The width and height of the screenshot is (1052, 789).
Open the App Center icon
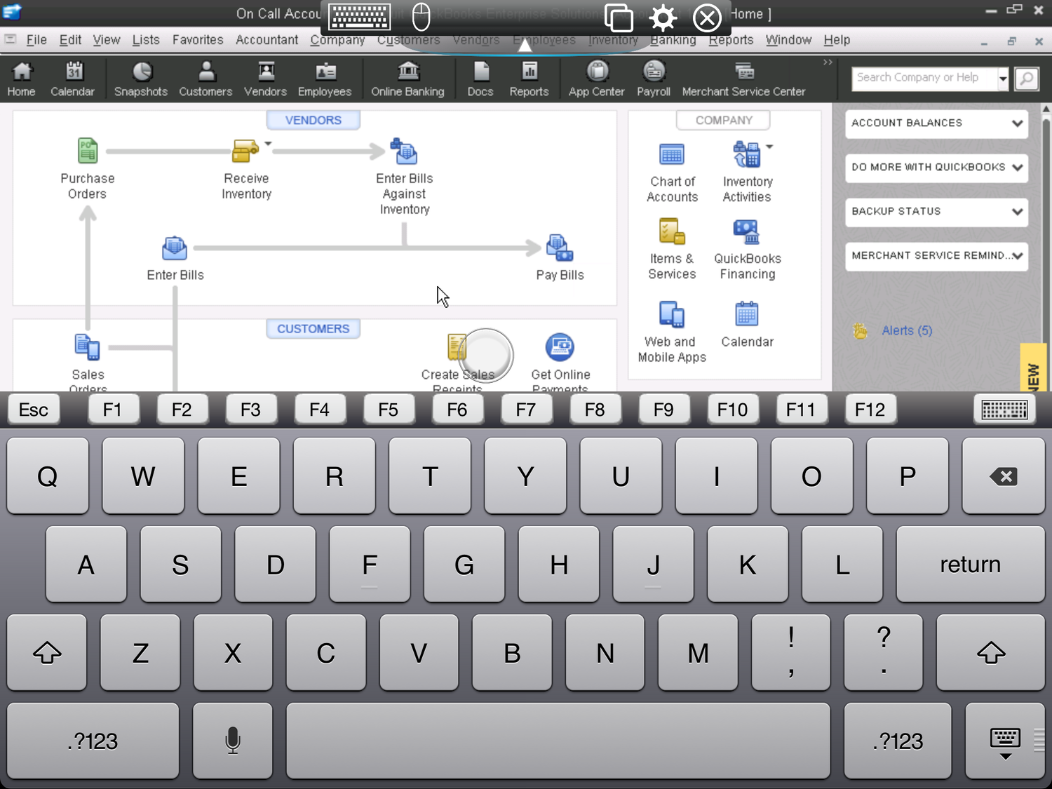(x=597, y=79)
